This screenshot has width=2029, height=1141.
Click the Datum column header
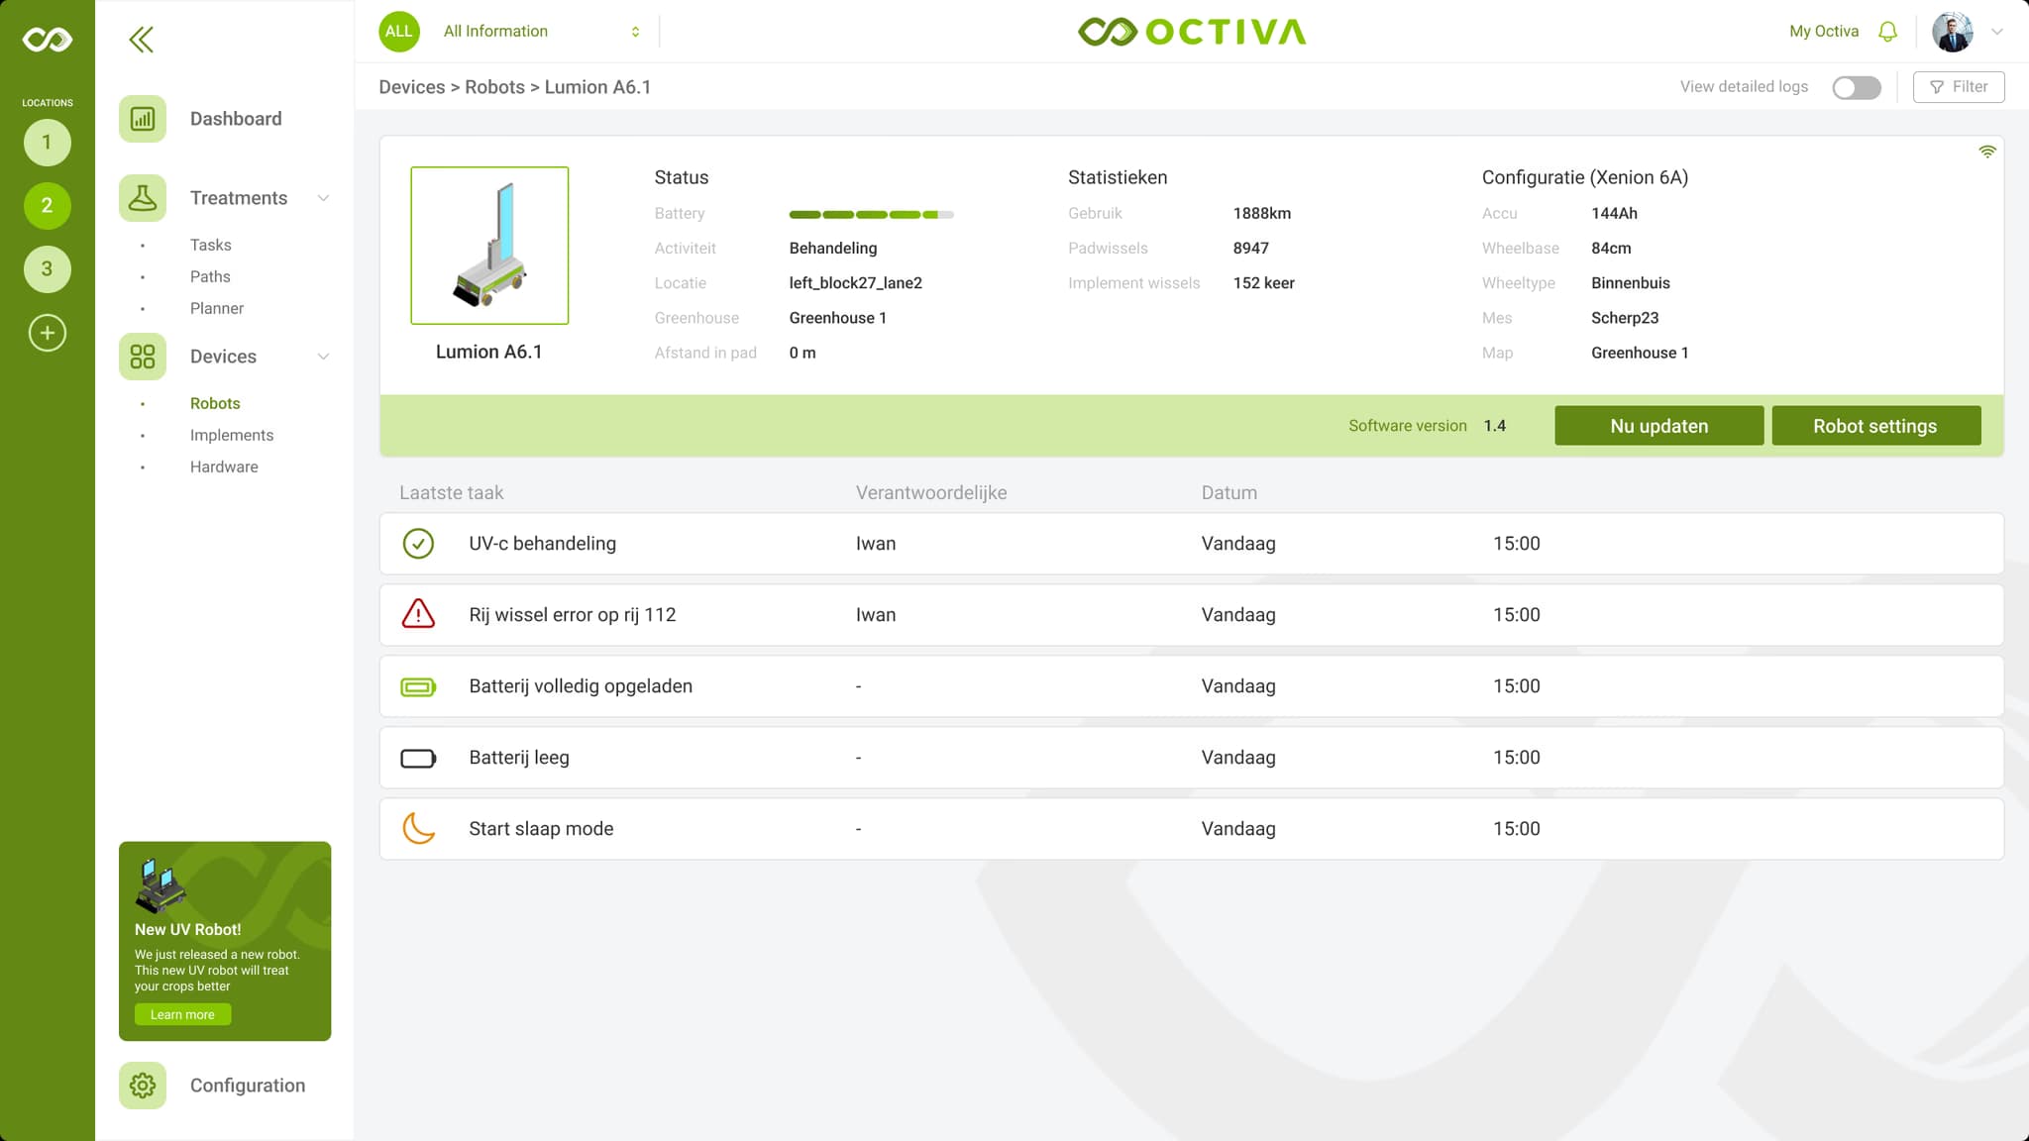click(x=1229, y=493)
